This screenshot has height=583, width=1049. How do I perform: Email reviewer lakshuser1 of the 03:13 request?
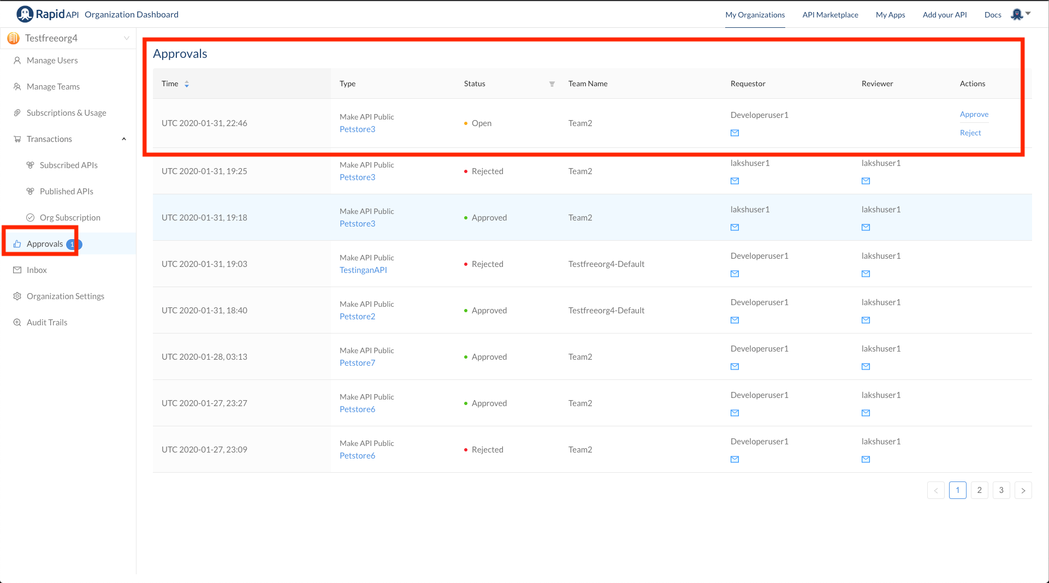tap(866, 366)
